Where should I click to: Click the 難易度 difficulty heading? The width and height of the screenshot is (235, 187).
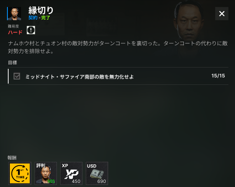point(13,26)
